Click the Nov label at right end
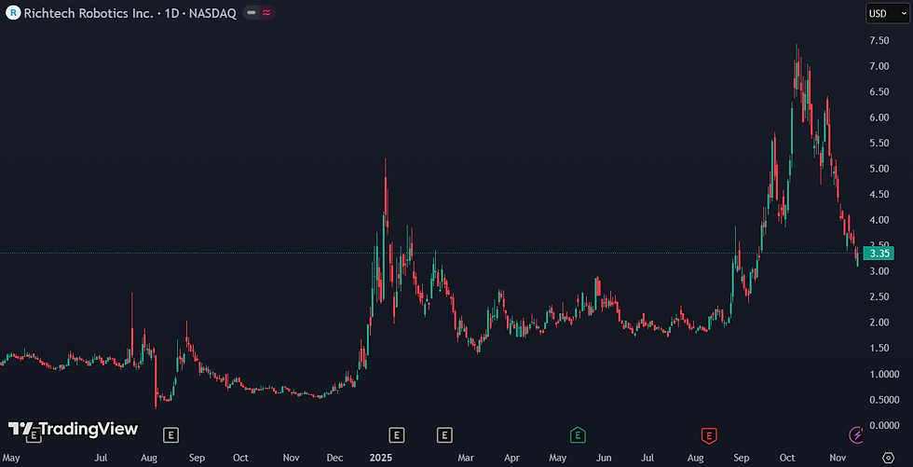913x467 pixels. 838,458
